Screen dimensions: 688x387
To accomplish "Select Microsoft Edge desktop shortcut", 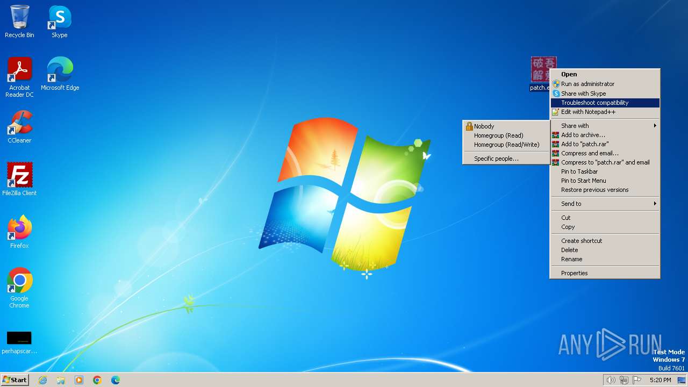I will coord(60,74).
